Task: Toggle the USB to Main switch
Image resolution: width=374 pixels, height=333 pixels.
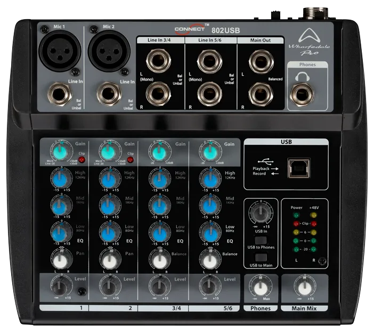Action: pyautogui.click(x=261, y=257)
